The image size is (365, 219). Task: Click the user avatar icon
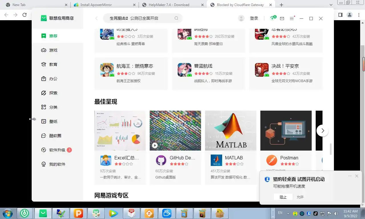coord(241,18)
